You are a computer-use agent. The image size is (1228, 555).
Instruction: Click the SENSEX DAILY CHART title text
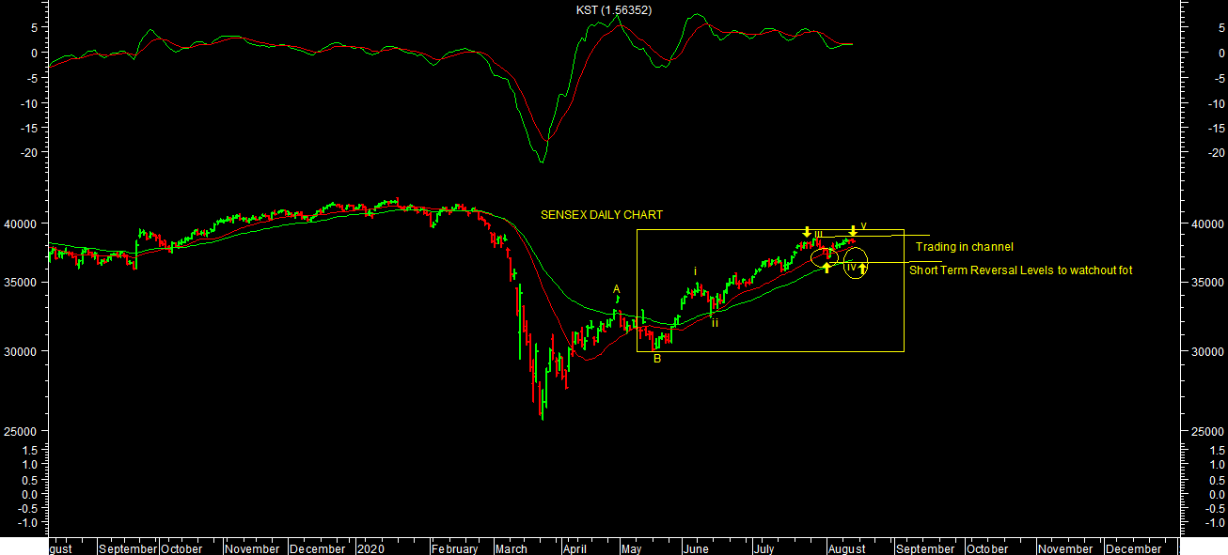[x=601, y=215]
